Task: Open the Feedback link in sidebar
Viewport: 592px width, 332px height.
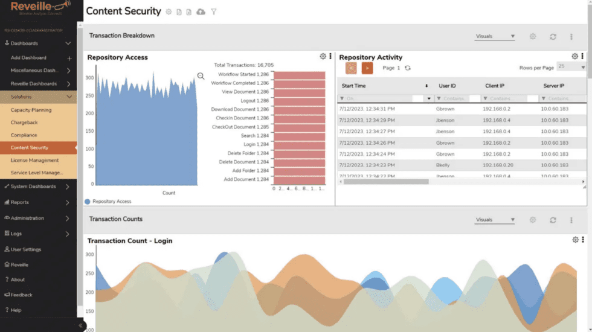Action: coord(22,295)
